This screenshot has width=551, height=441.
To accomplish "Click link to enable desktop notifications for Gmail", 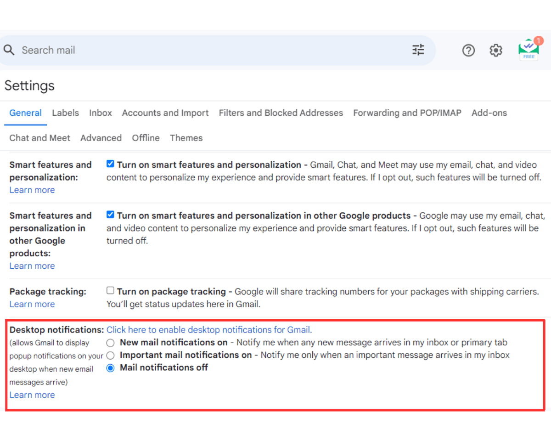I will click(x=209, y=330).
